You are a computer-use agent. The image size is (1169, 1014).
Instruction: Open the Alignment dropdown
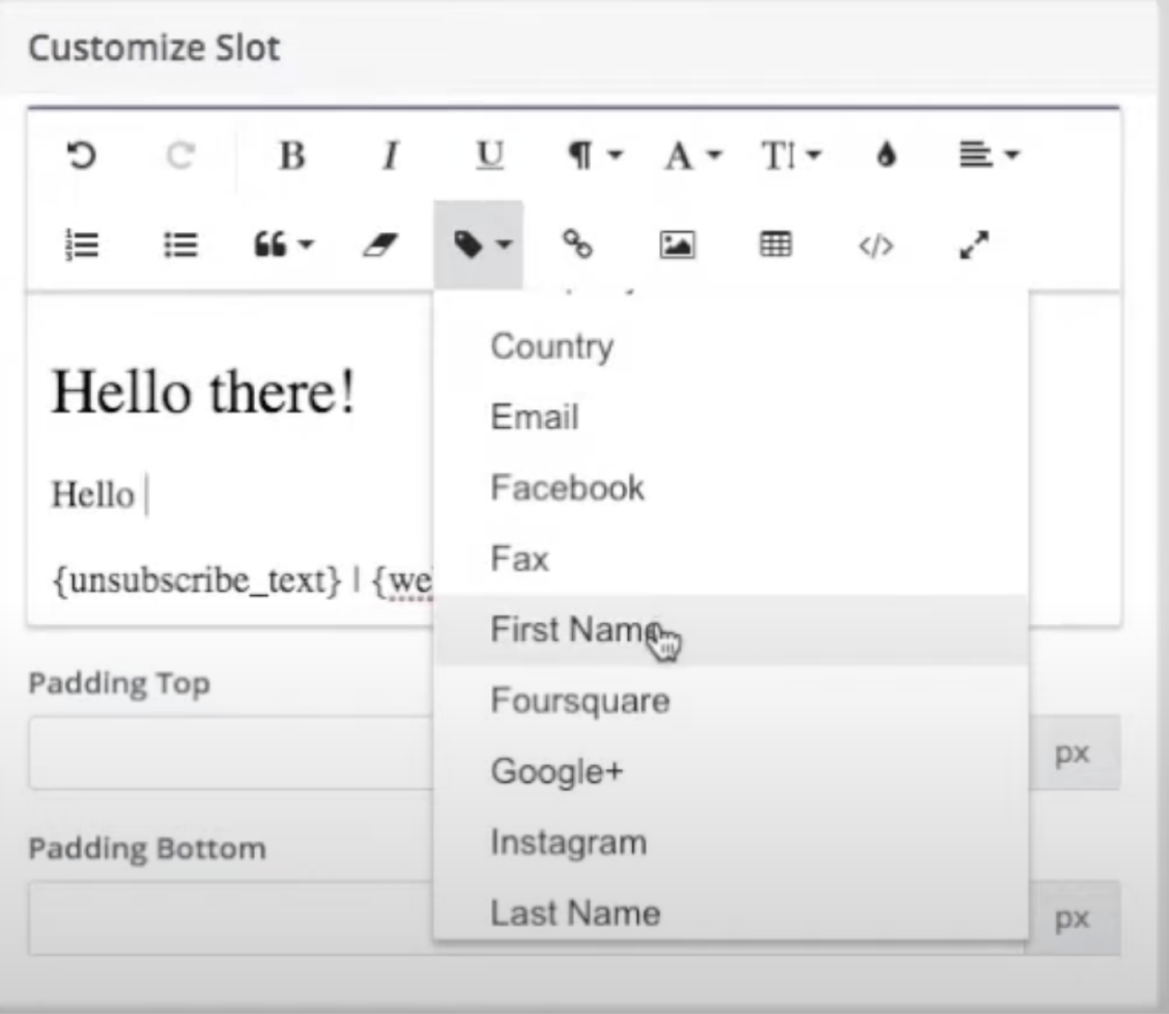tap(987, 155)
